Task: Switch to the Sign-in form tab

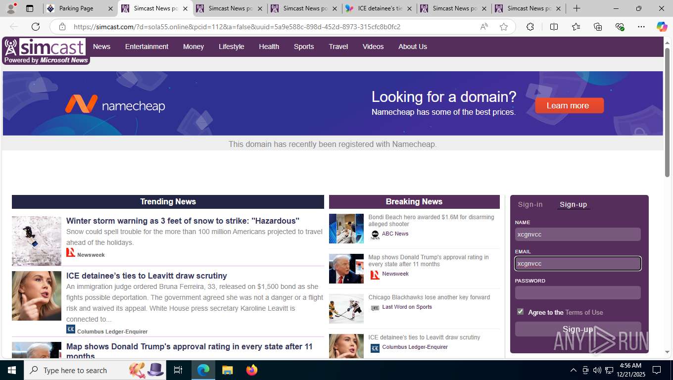Action: click(530, 204)
